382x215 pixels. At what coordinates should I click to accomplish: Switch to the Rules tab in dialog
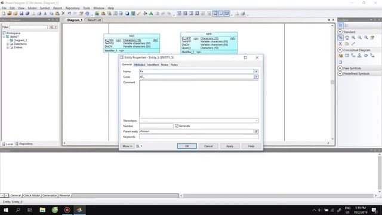click(174, 65)
